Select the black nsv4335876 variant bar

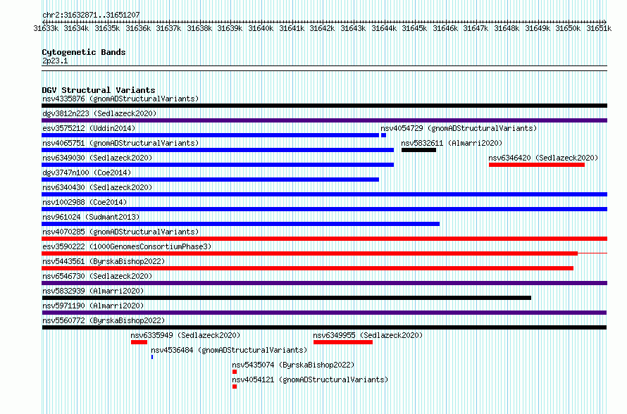(x=324, y=106)
